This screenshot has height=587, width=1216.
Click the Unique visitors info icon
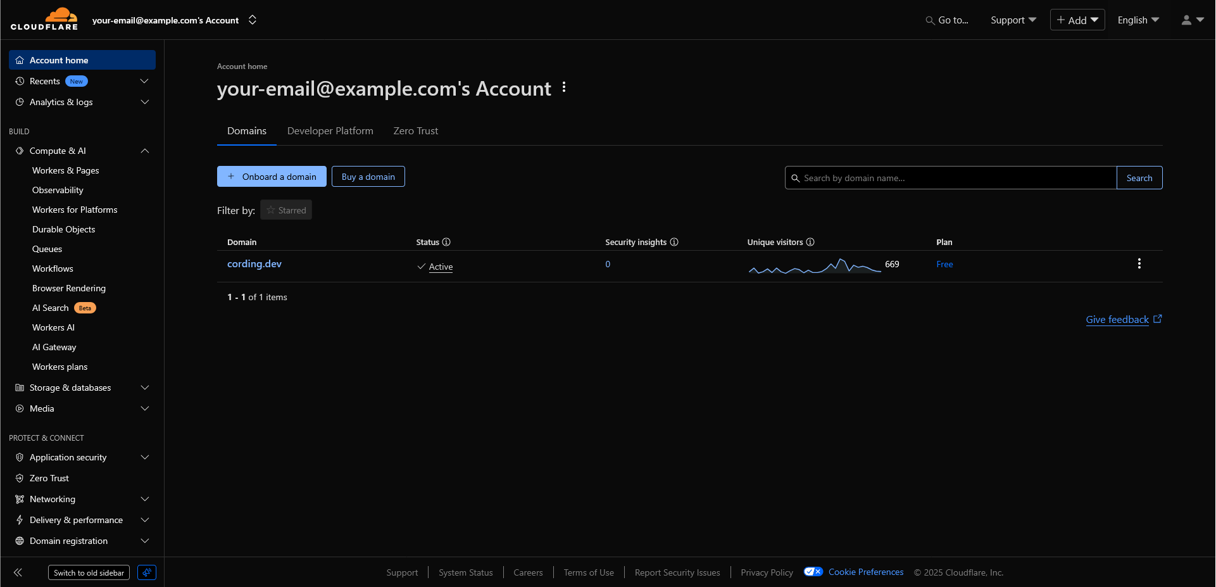(810, 242)
